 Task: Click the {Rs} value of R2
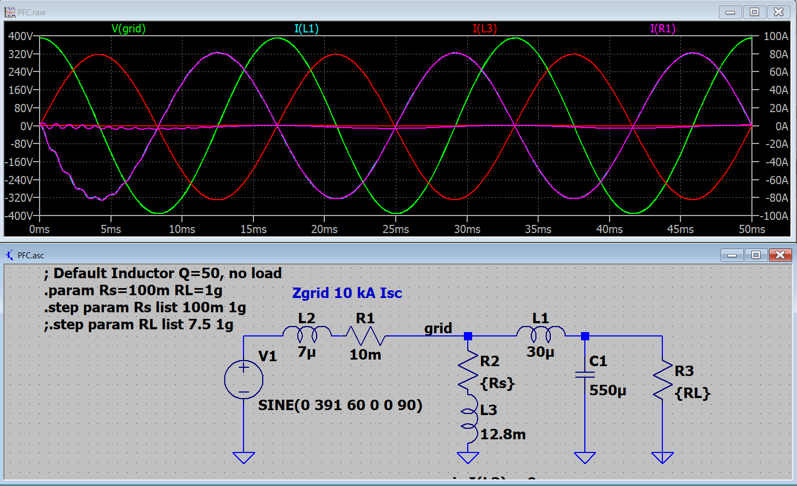point(497,383)
